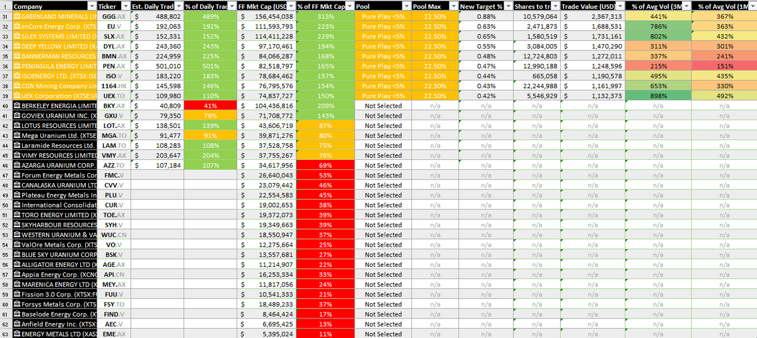Select the 2,367,313 trade value cell
Image resolution: width=757 pixels, height=338 pixels.
tap(592, 16)
